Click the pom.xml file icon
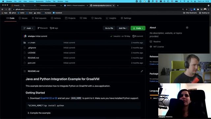This screenshot has width=211, height=119. point(24,63)
